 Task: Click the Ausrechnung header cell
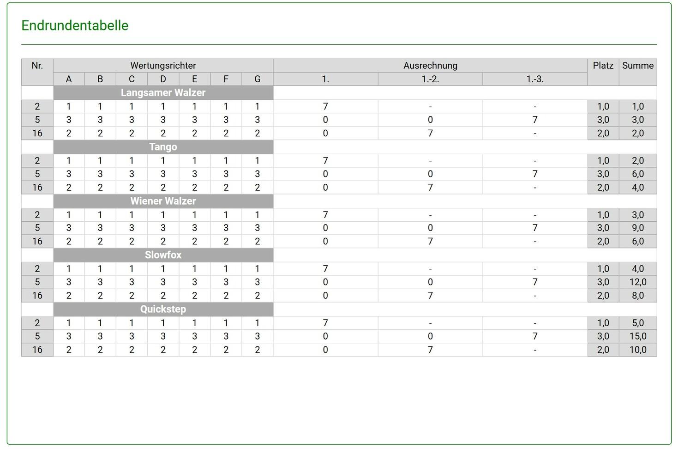pyautogui.click(x=430, y=66)
